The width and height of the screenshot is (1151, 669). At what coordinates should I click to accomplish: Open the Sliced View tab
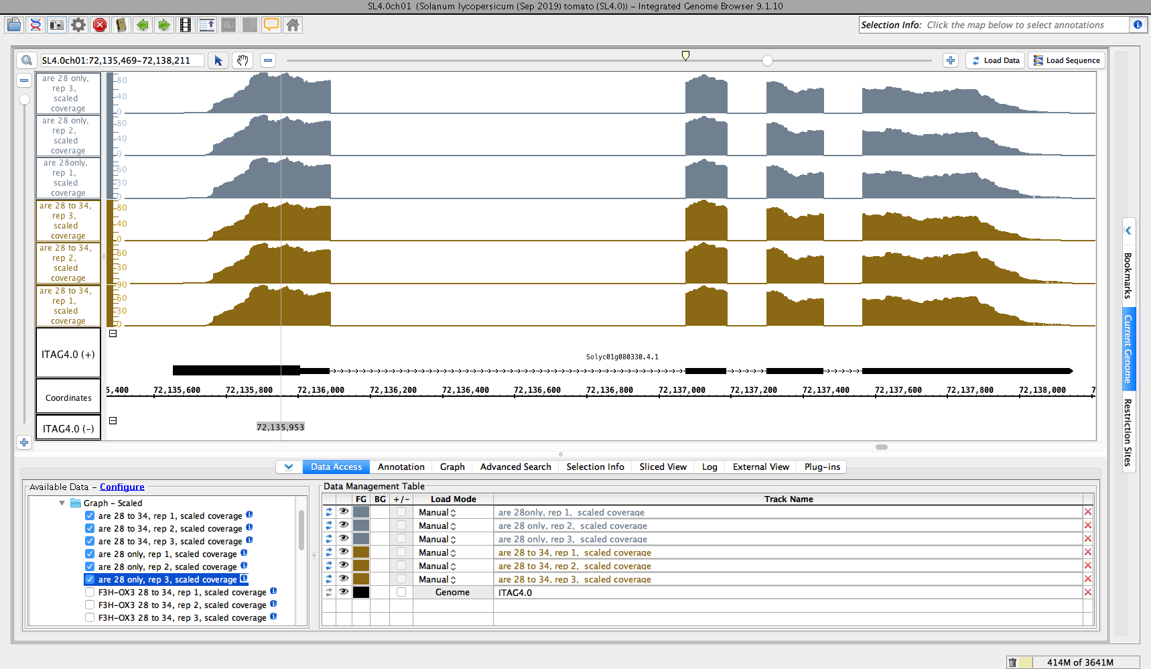[x=663, y=467]
